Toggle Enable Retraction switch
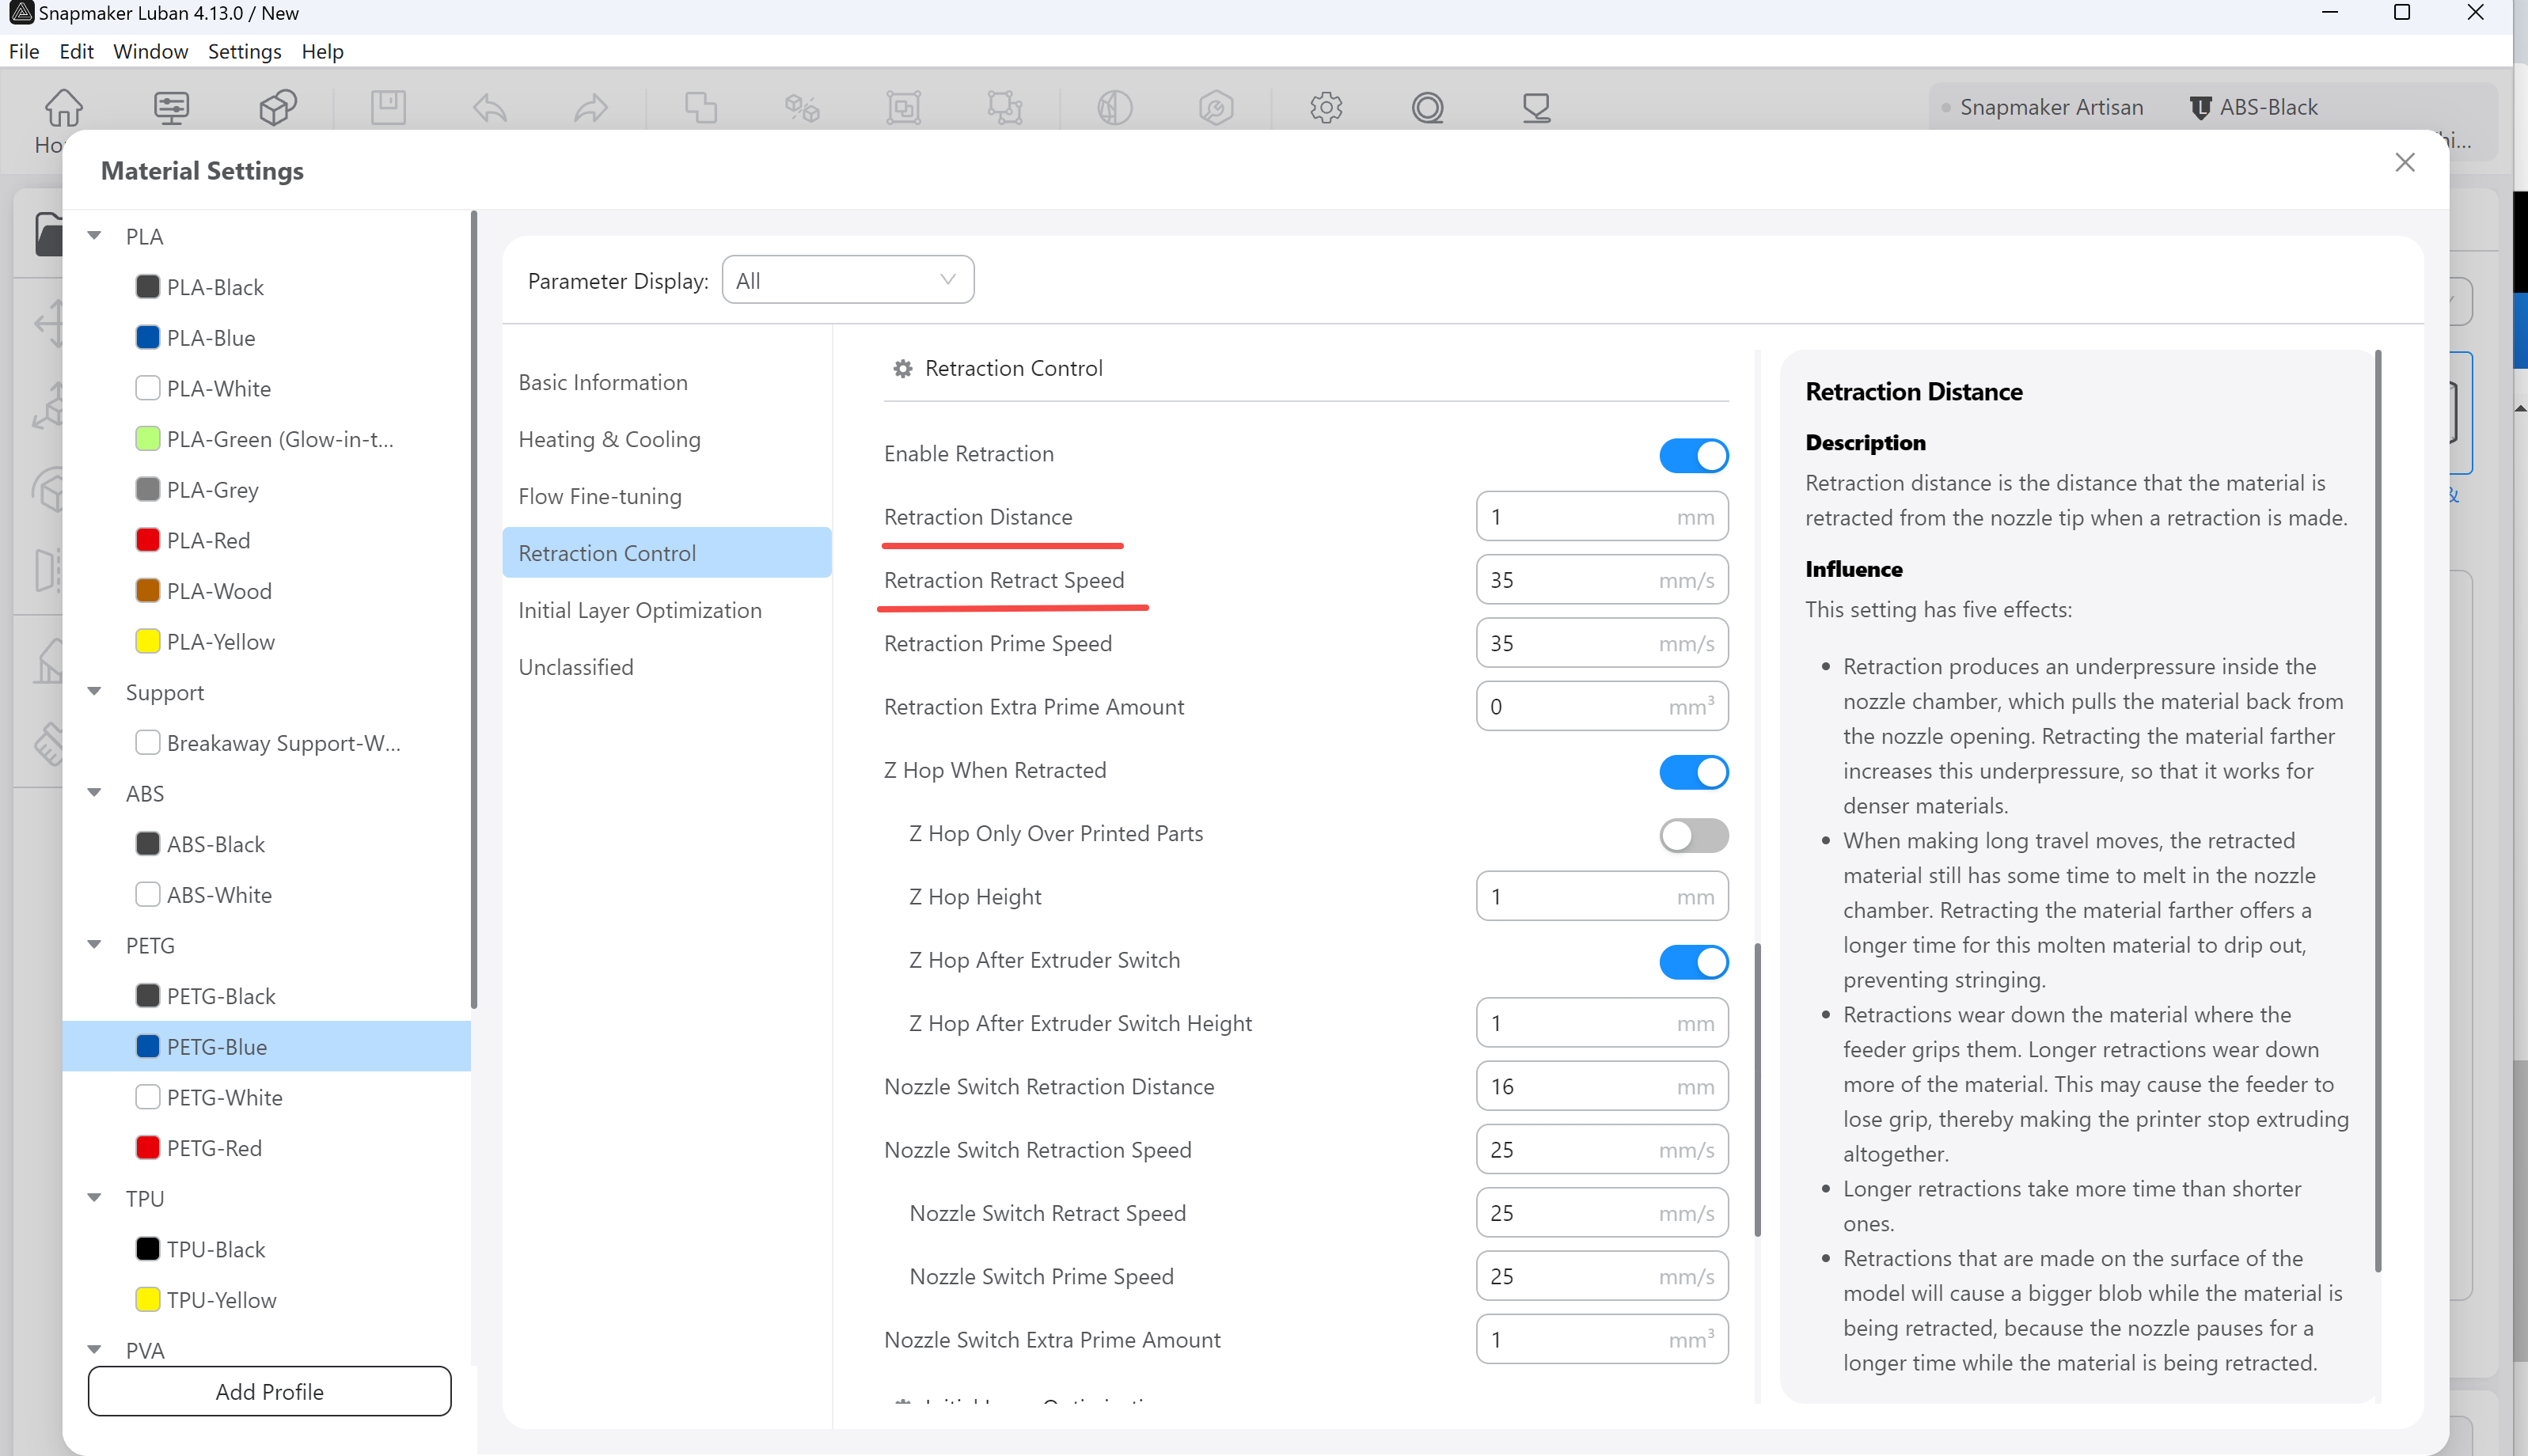 coord(1693,455)
